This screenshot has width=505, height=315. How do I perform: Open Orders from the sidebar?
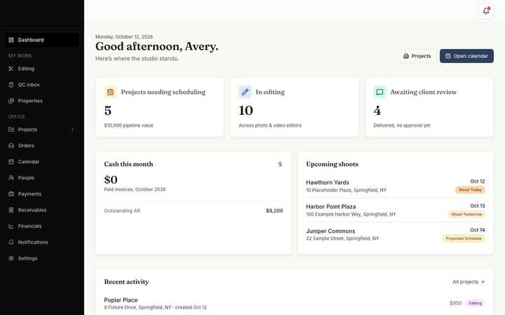(x=42, y=146)
